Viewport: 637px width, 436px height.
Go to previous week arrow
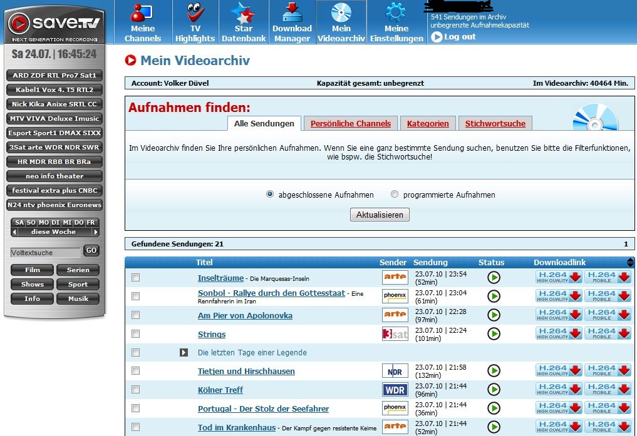tap(15, 232)
